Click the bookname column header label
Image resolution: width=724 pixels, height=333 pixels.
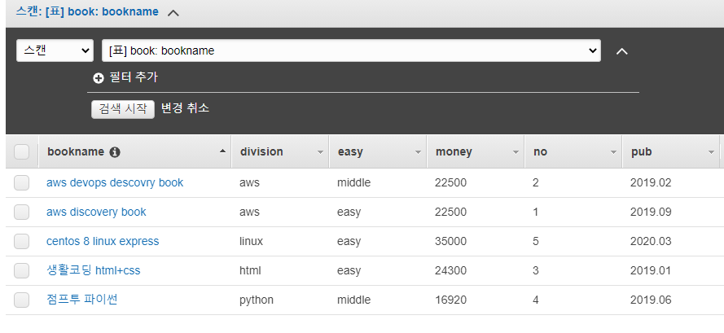tap(76, 152)
